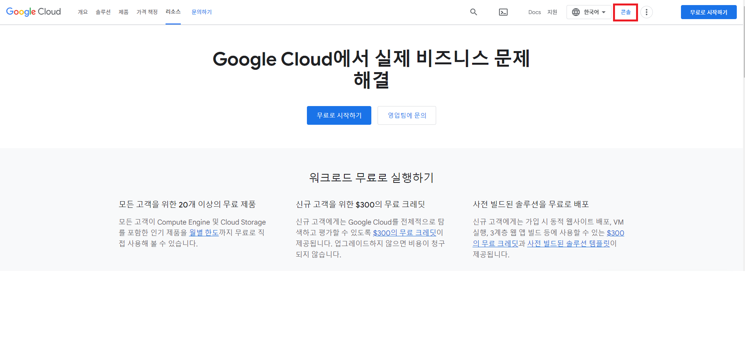Click heading 워크로드 무료로 실행하기
This screenshot has height=340, width=745.
(x=371, y=178)
